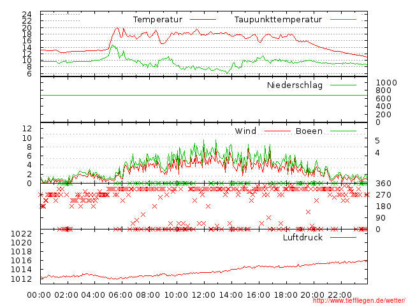Click the 22 temperature axis value
Image resolution: width=408 pixels, height=306 pixels.
pyautogui.click(x=27, y=21)
